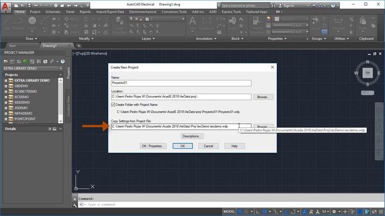
Task: Open Project Manager help question-mark icon
Action: [63, 61]
